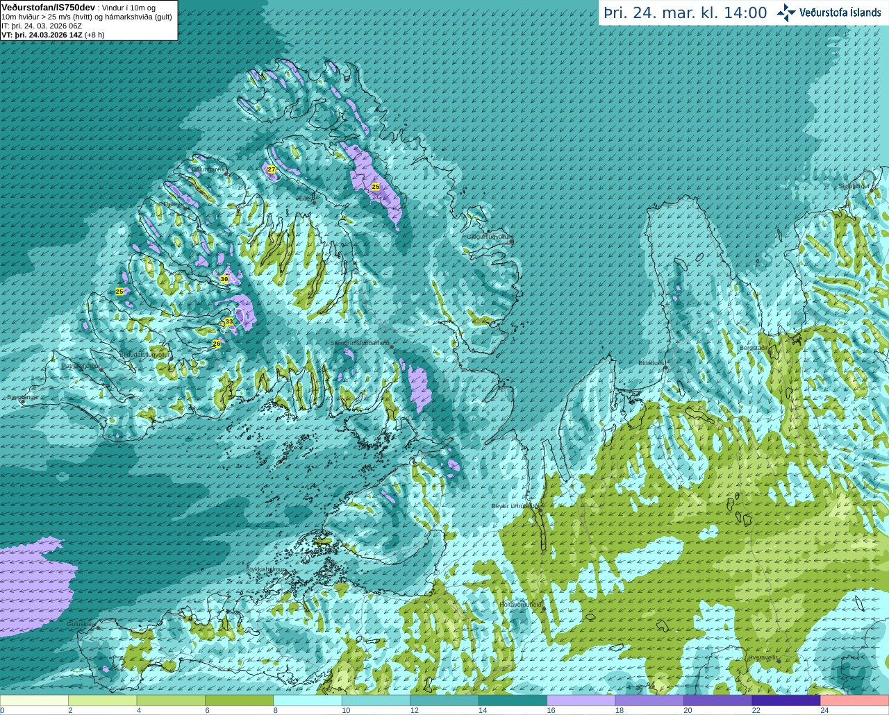Click the Veðurstofa Íslands logo icon
The image size is (889, 715).
click(x=786, y=12)
